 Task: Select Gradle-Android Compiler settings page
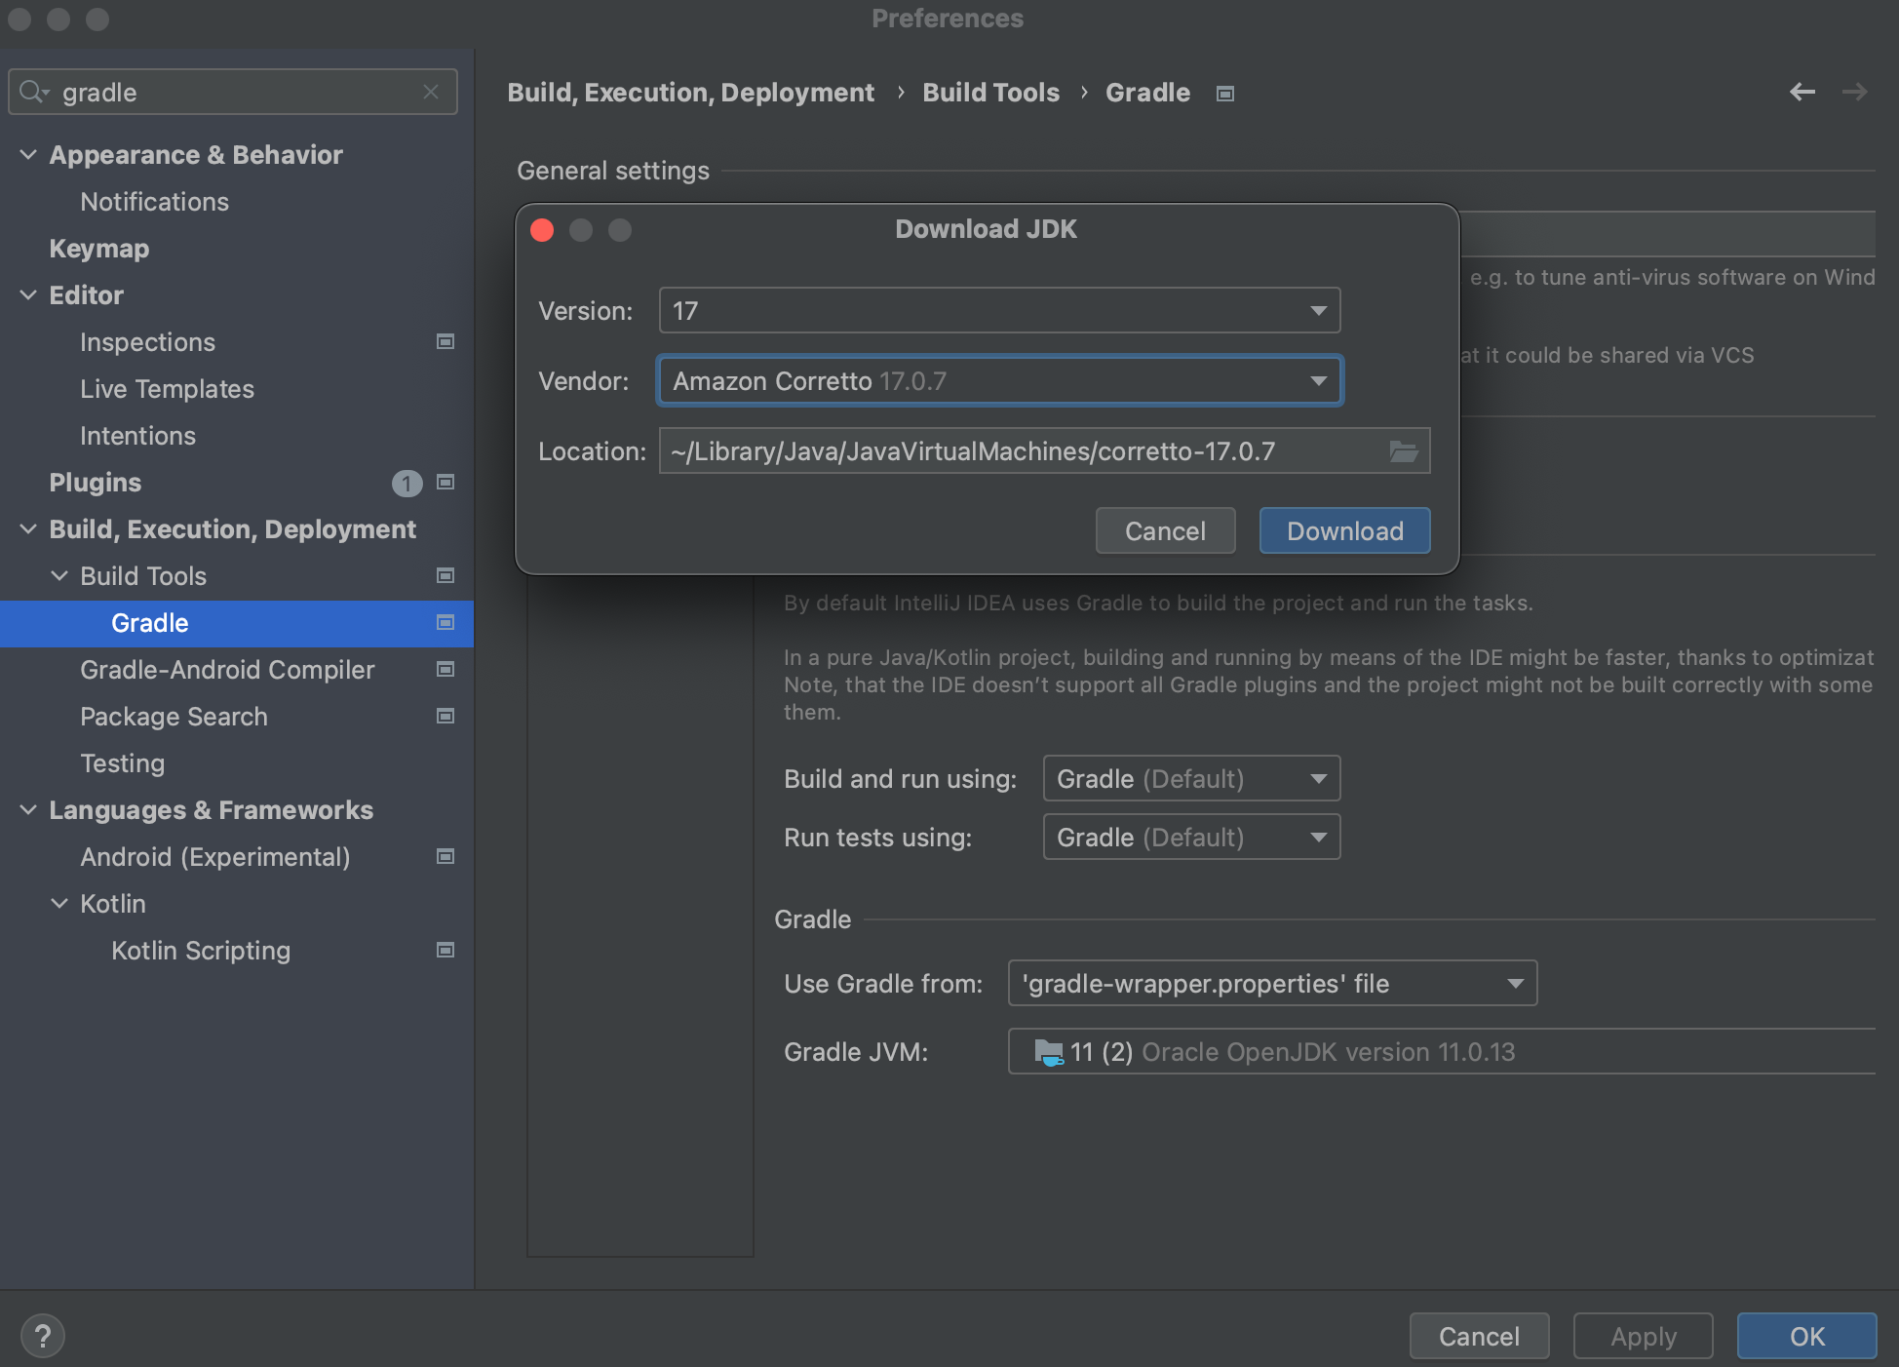[x=227, y=670]
